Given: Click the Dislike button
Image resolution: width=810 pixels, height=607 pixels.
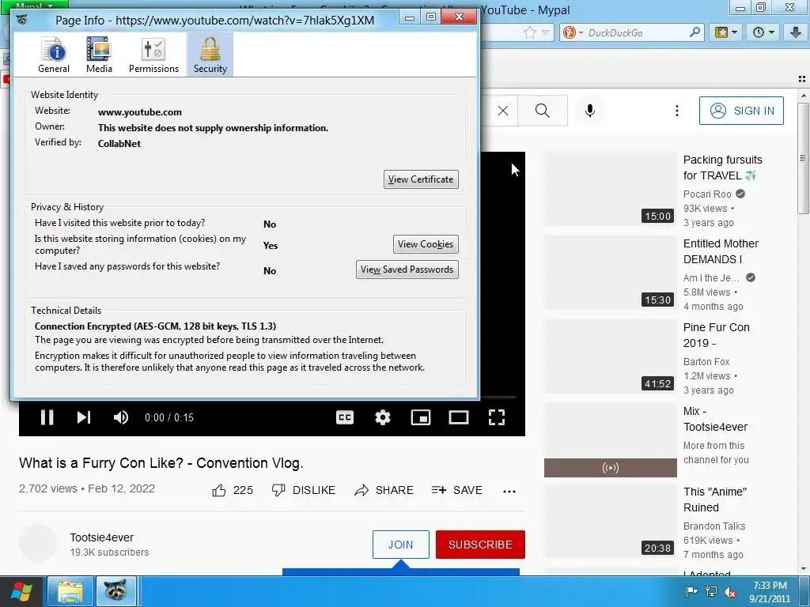Looking at the screenshot, I should (303, 490).
